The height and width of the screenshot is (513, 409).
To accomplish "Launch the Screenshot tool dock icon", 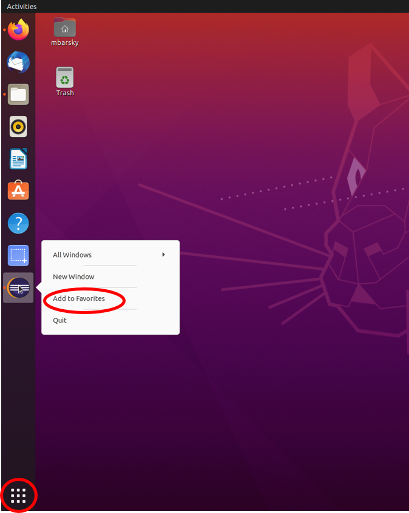I will (x=18, y=255).
